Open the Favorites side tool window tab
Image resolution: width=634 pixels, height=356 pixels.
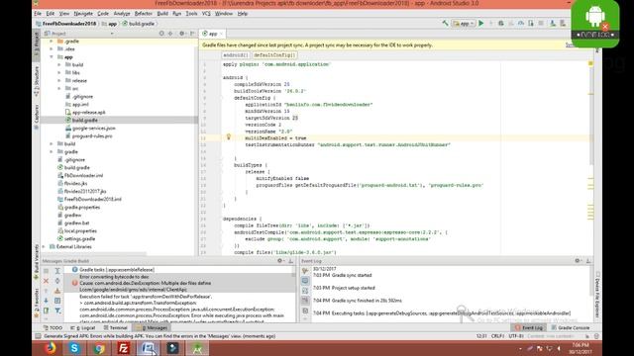tap(37, 303)
